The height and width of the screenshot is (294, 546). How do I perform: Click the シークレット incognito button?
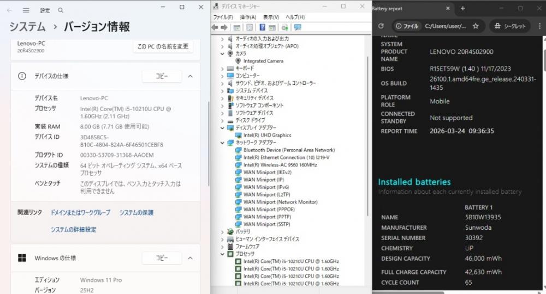pyautogui.click(x=510, y=26)
